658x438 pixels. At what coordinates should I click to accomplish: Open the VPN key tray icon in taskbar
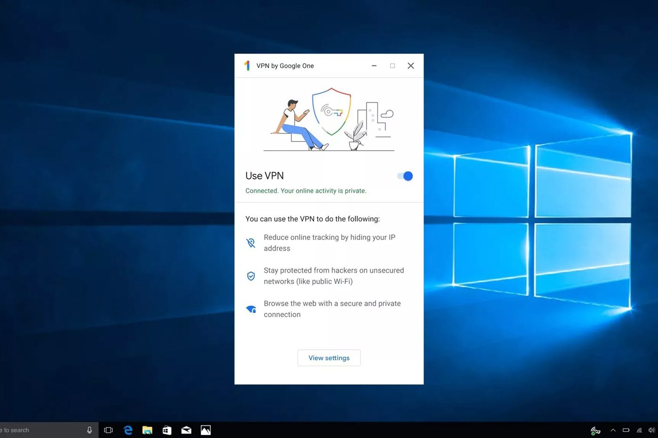tap(595, 430)
